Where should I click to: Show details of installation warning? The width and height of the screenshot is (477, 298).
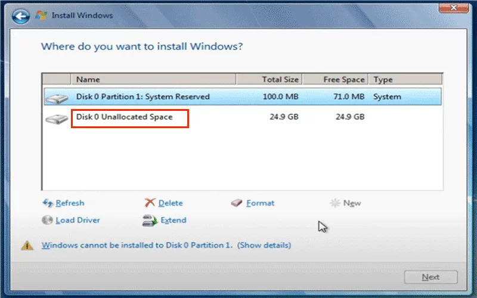coord(264,245)
